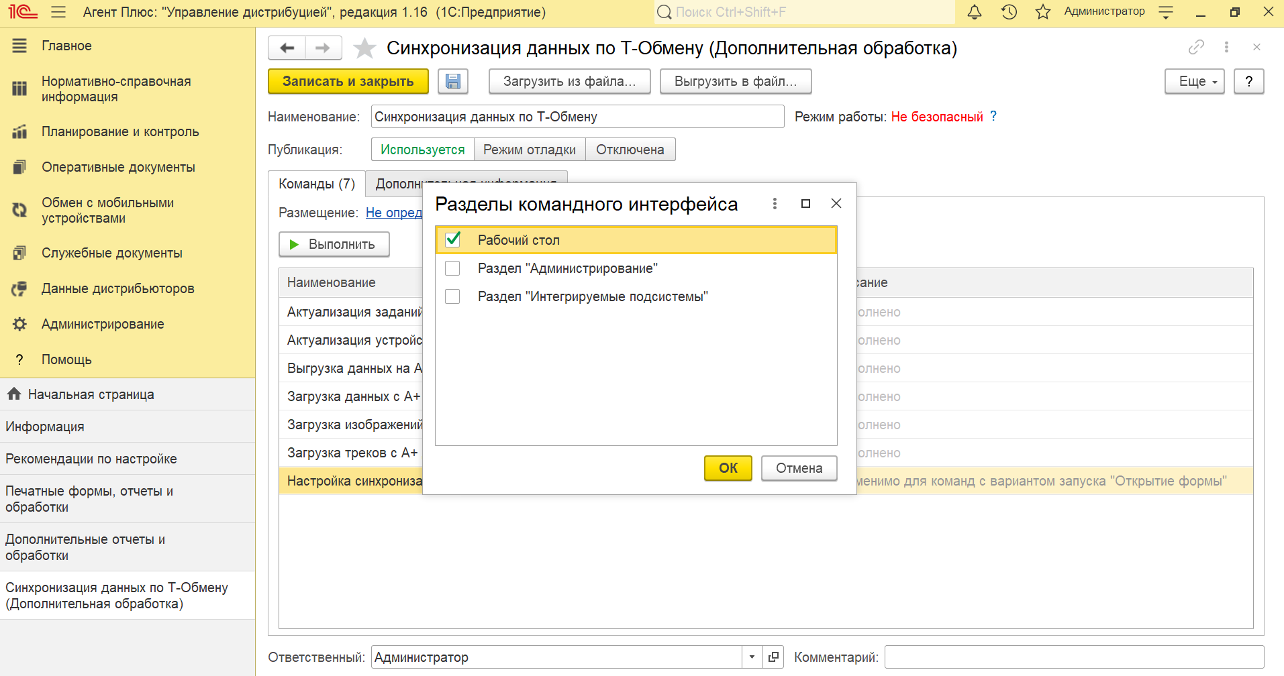Switch to the Команды (7) tab
This screenshot has height=676, width=1284.
[317, 184]
